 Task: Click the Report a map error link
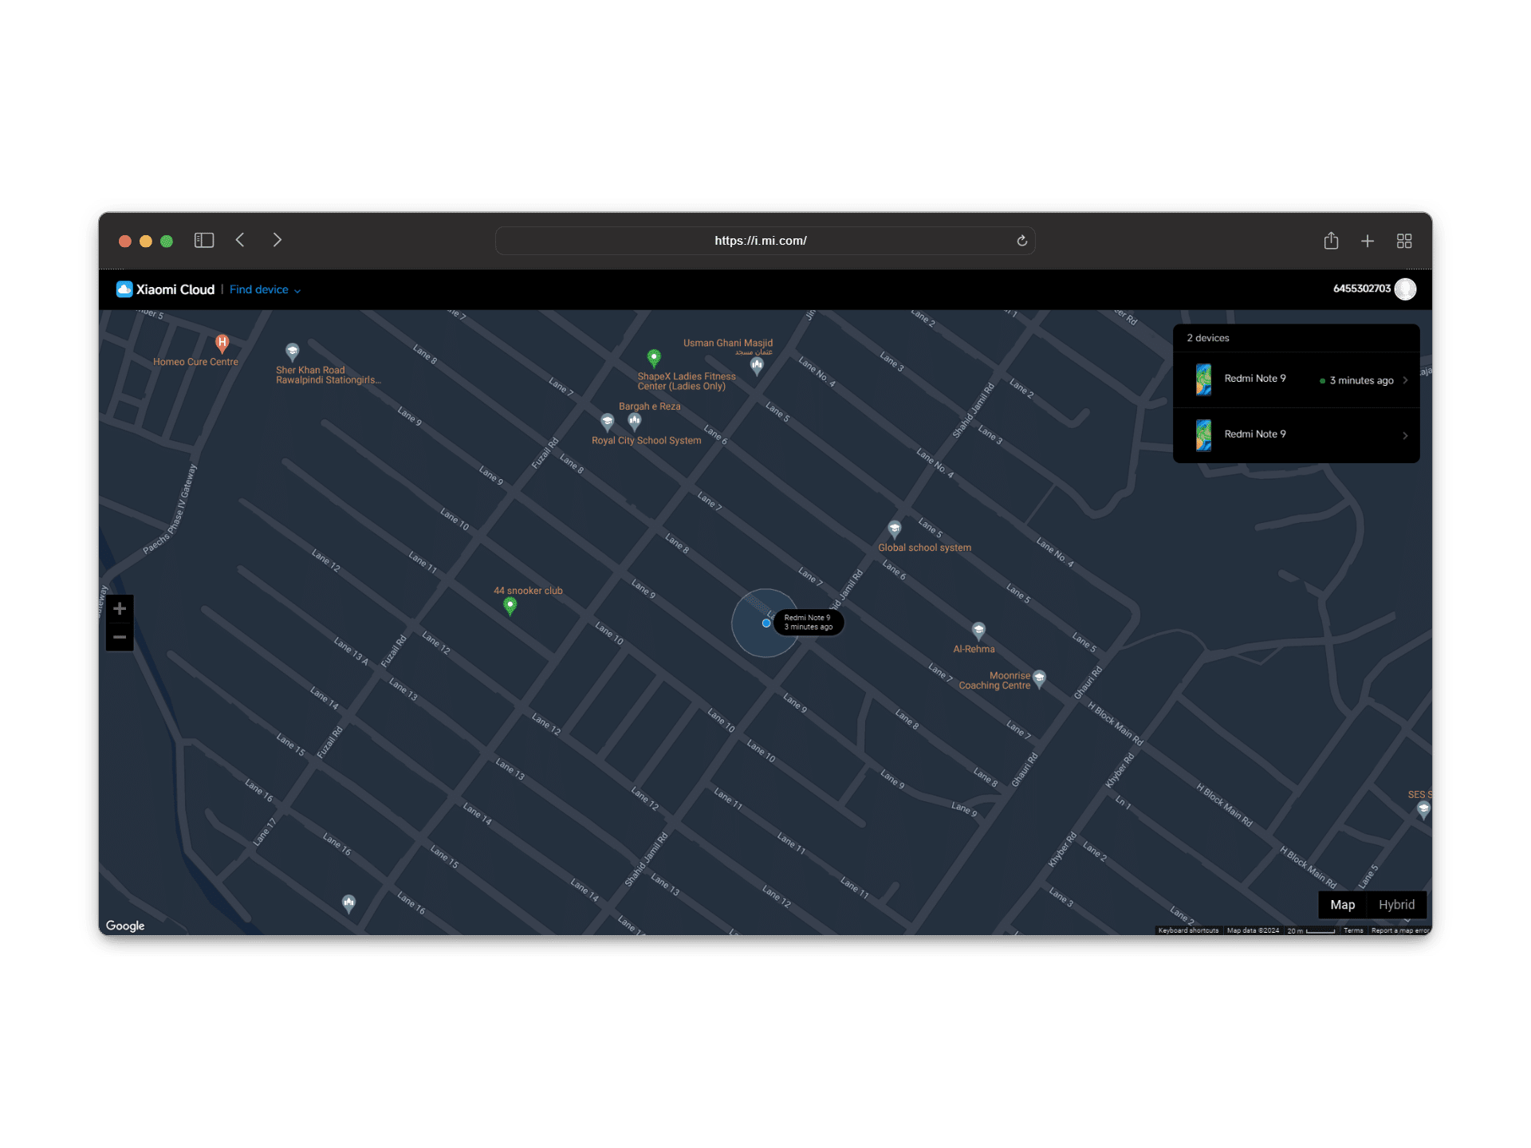(1400, 930)
